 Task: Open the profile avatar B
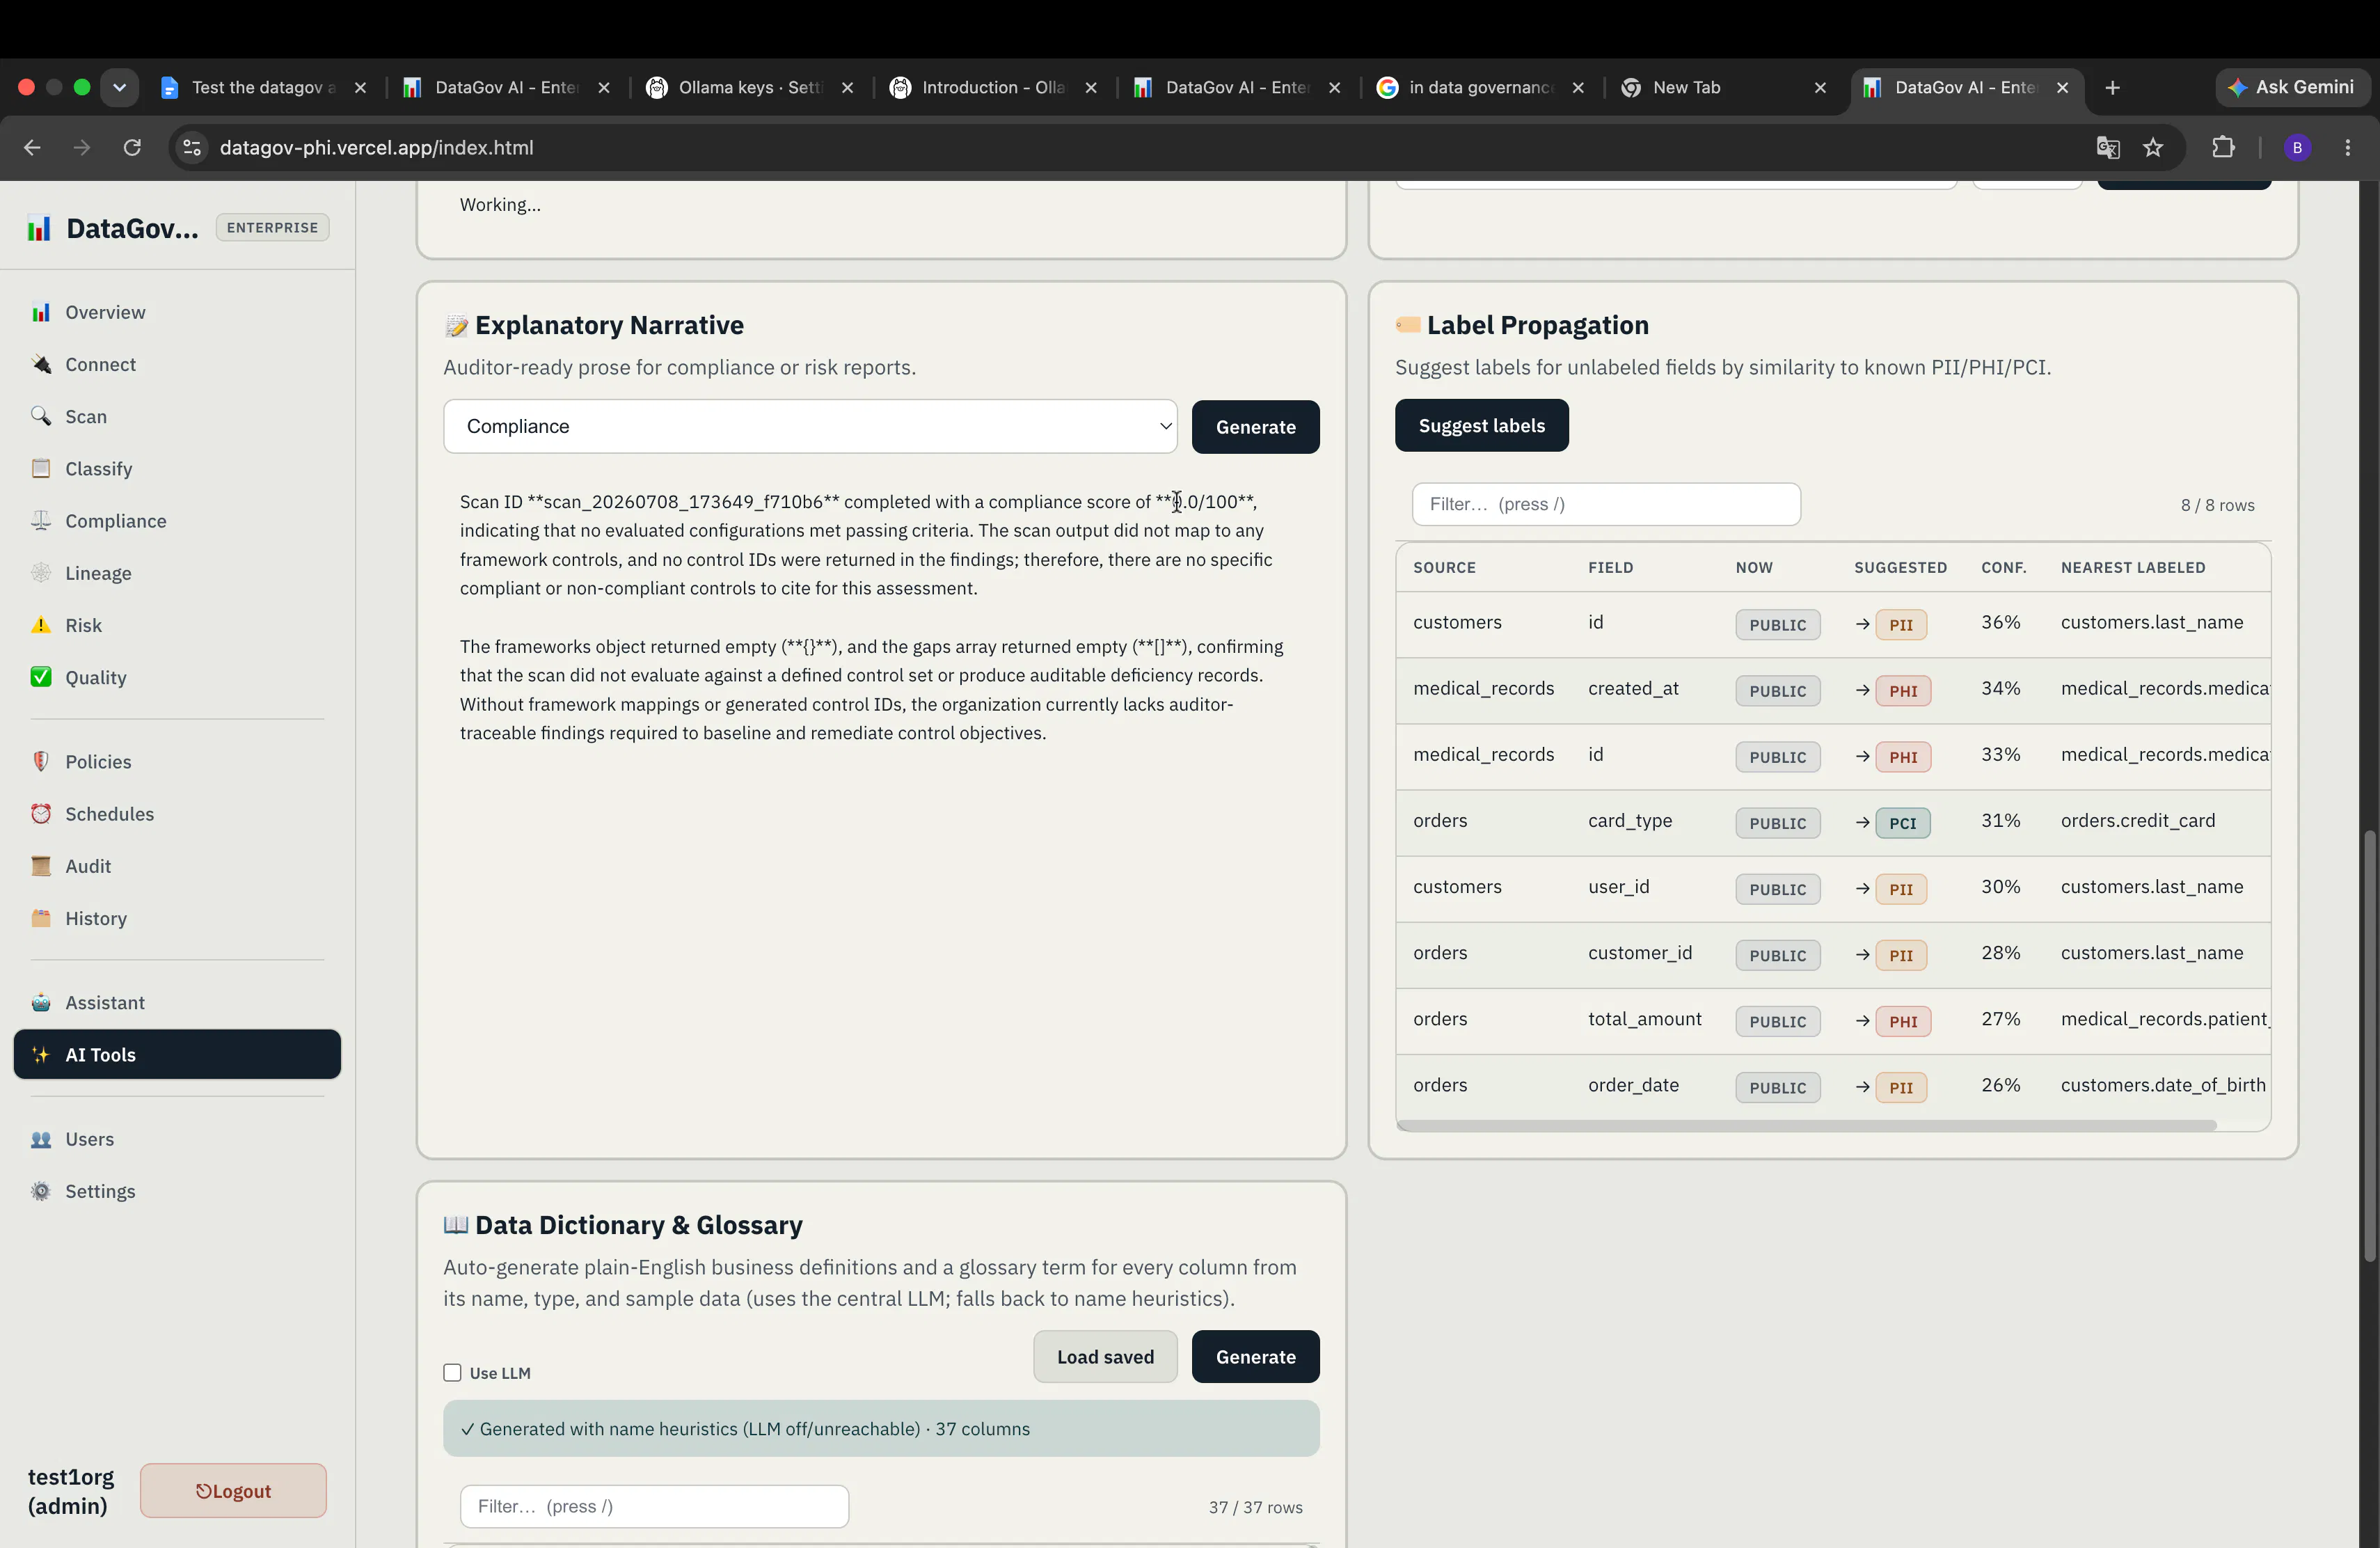[x=2297, y=147]
